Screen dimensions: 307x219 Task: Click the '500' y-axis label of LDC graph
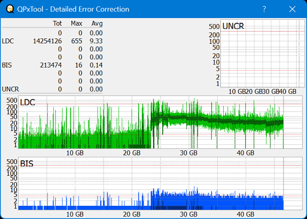click(12, 101)
